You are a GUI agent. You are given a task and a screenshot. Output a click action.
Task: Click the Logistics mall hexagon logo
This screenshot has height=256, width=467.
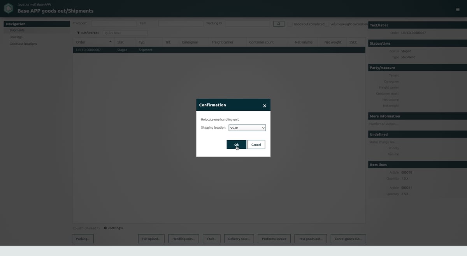[x=9, y=8]
